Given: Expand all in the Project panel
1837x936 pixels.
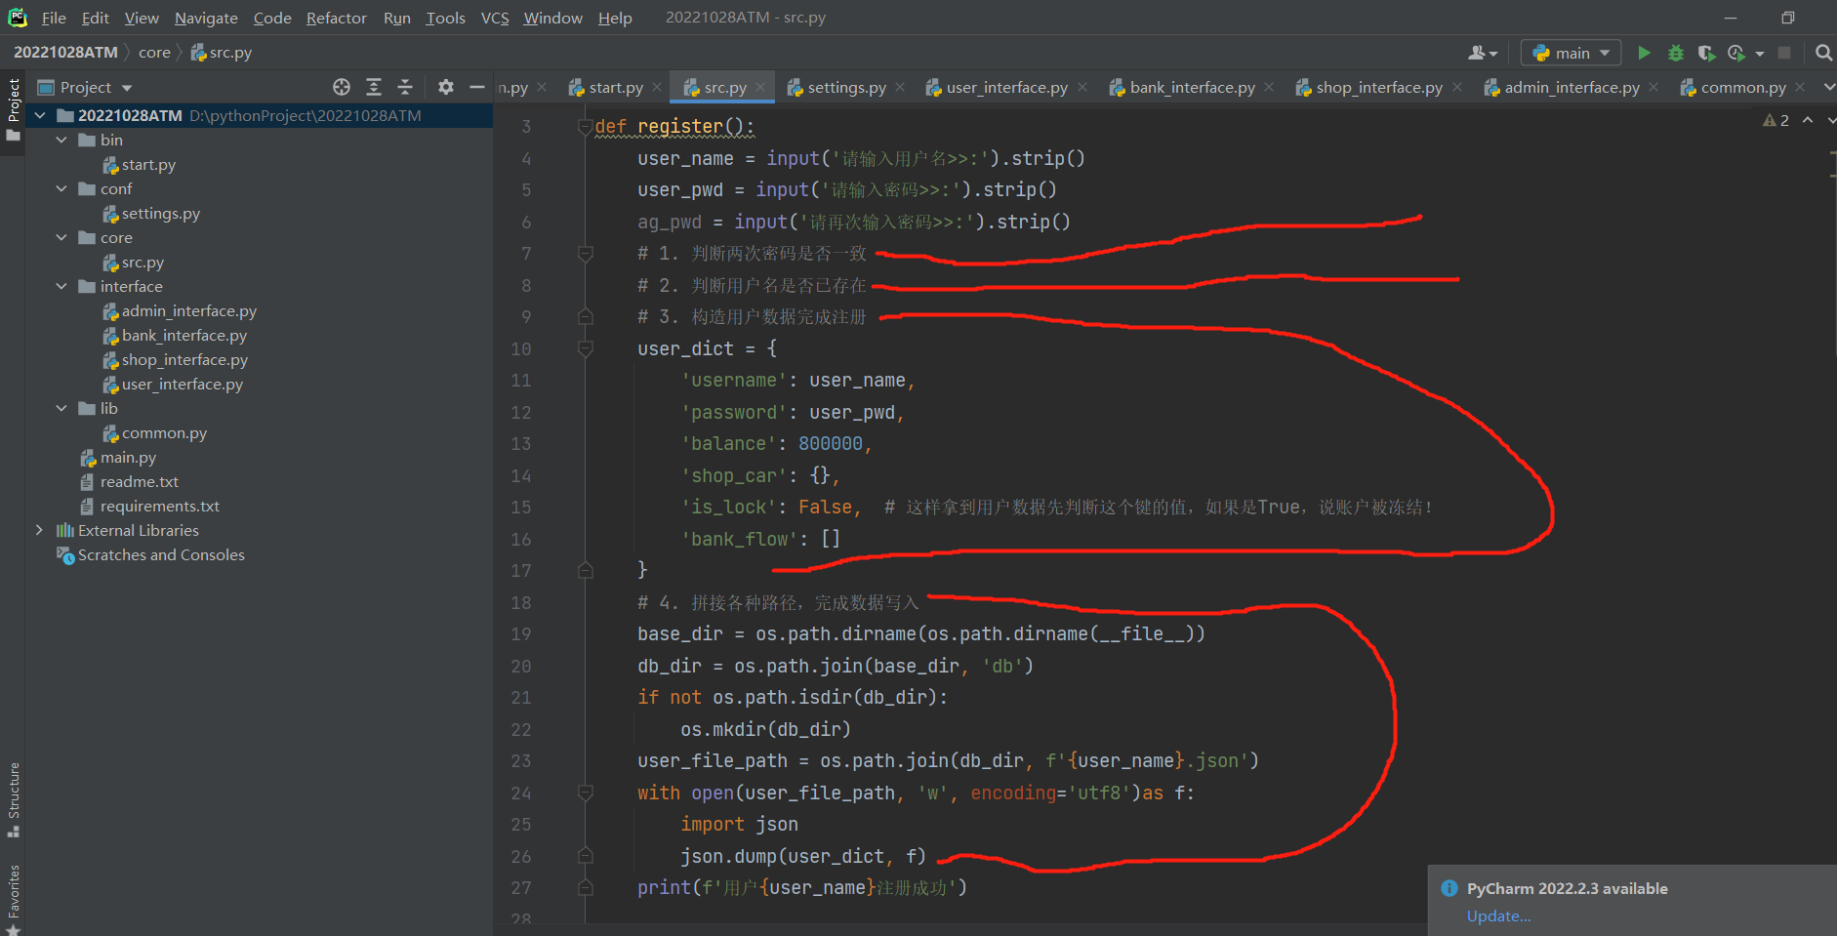Looking at the screenshot, I should (x=374, y=87).
